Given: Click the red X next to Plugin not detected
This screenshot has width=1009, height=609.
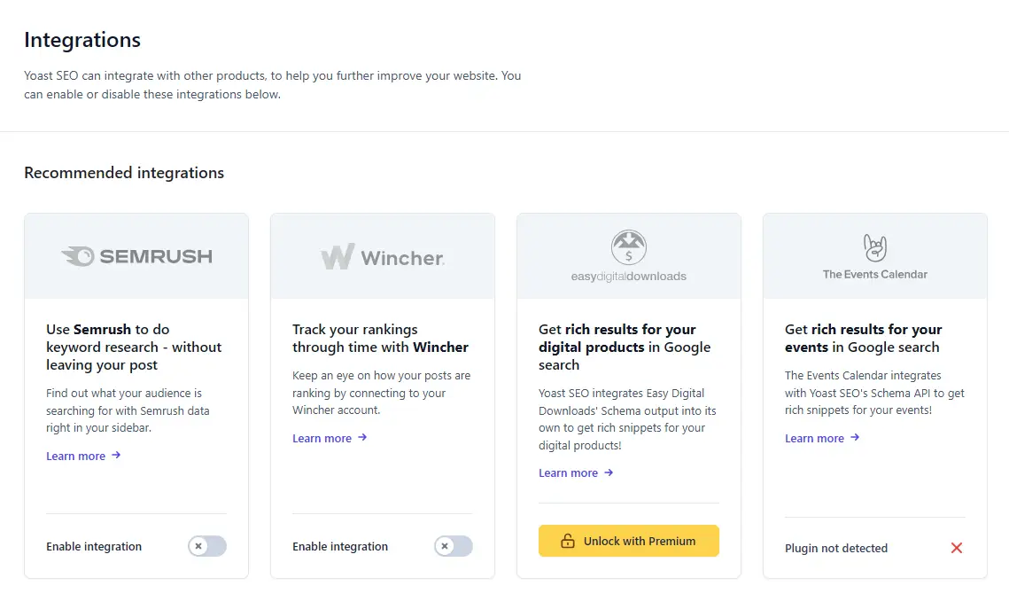Looking at the screenshot, I should pos(956,548).
